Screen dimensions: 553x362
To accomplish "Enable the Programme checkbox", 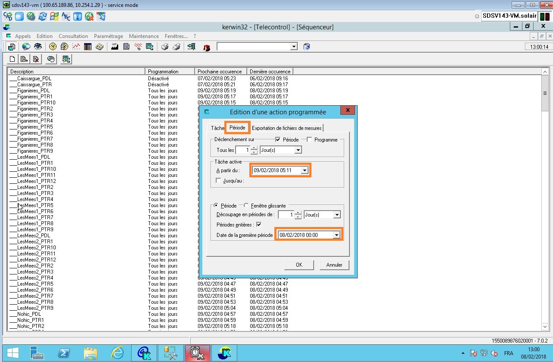I will [309, 140].
